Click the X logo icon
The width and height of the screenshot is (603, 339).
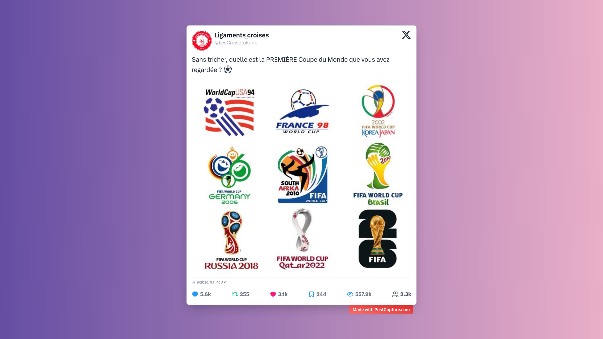coord(406,35)
